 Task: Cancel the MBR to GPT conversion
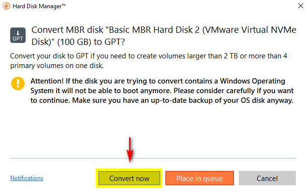pos(267,178)
